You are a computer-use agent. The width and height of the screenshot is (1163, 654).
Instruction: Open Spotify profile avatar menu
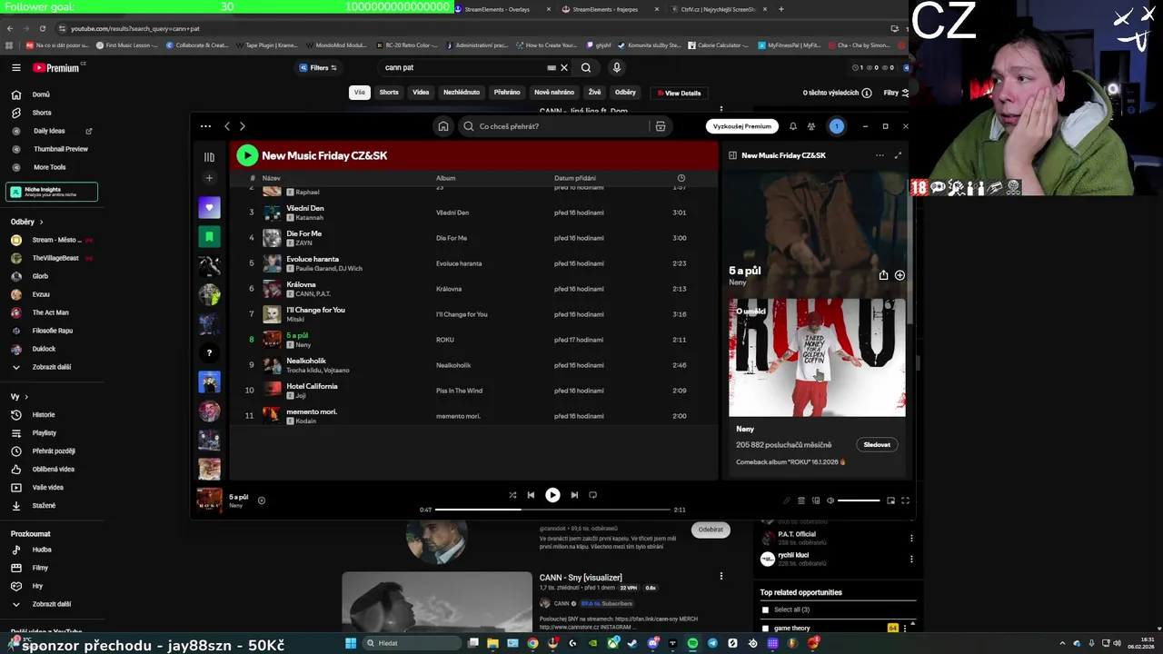pos(837,126)
